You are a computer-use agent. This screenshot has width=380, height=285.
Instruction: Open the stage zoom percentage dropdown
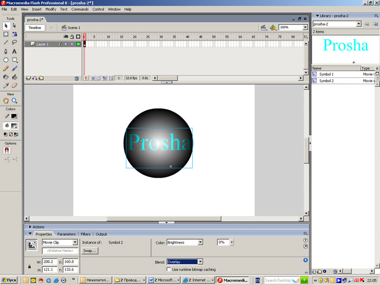tap(305, 28)
